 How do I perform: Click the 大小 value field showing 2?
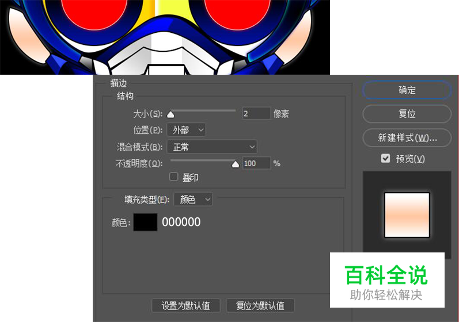[x=256, y=113]
